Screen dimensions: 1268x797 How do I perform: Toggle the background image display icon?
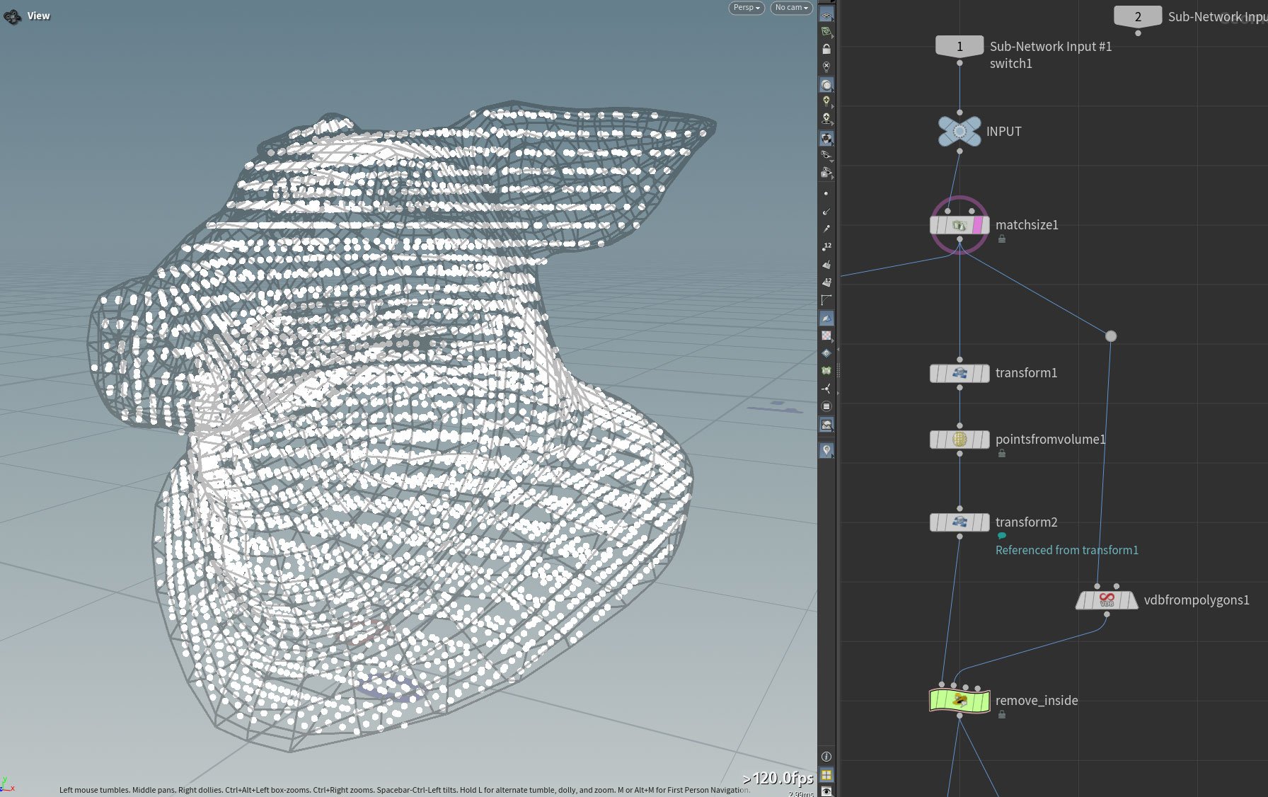pyautogui.click(x=826, y=425)
